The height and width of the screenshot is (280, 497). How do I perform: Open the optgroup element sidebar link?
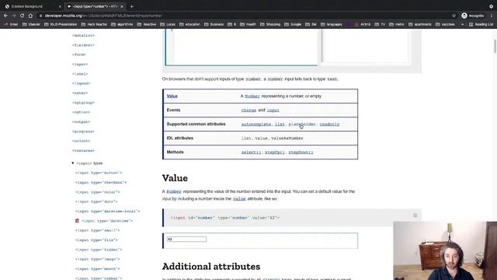point(83,103)
